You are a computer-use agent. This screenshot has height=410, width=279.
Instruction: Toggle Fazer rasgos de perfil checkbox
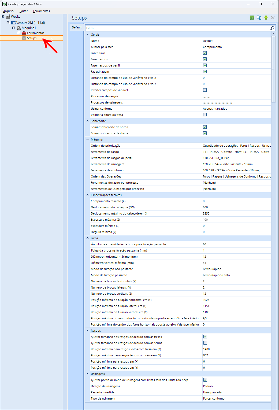(x=205, y=65)
